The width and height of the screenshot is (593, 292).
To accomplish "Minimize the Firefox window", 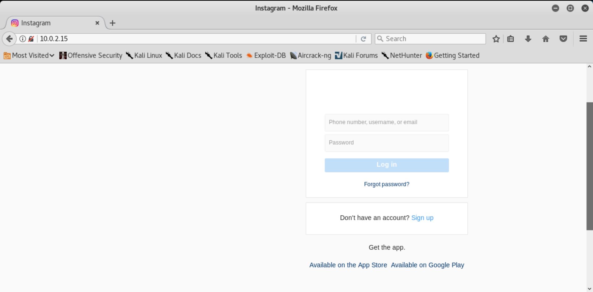I will click(555, 8).
